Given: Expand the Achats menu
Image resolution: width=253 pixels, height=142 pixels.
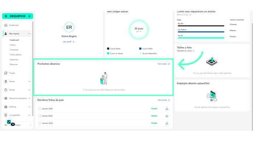Looking at the screenshot, I should pos(29,90).
